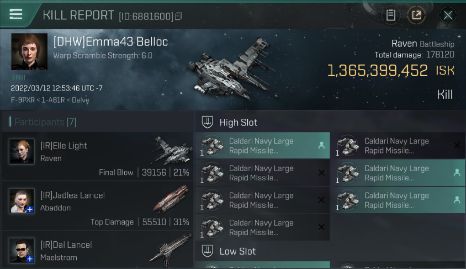Select the [IR]Jadlea Lancel participant name

[x=73, y=195]
